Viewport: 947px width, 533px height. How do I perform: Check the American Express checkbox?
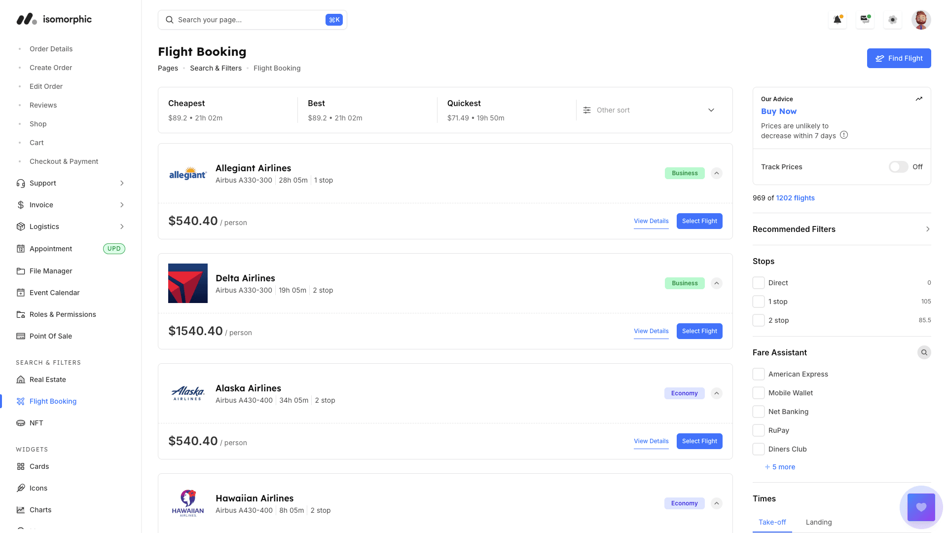click(x=759, y=374)
